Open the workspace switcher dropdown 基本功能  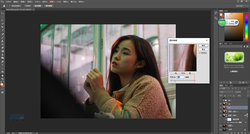(241, 5)
